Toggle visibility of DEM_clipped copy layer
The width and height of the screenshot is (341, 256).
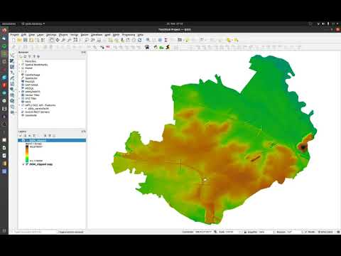pos(23,164)
